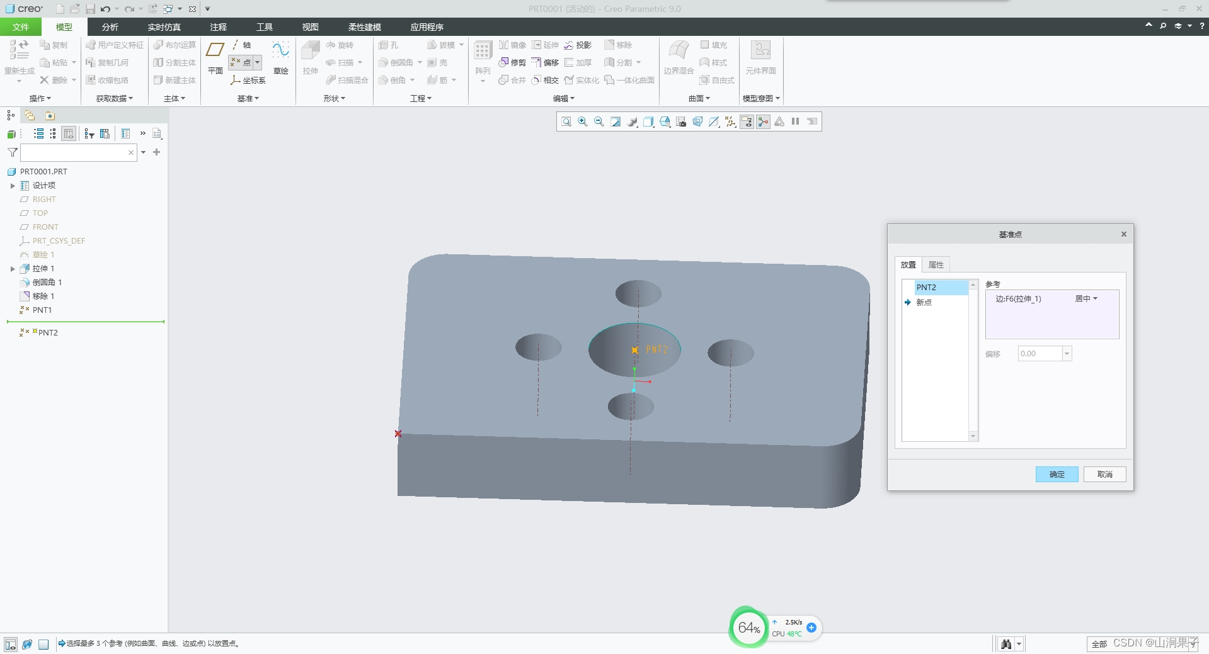Viewport: 1209px width, 654px height.
Task: Click the Trim tool in editing group
Action: coord(512,63)
